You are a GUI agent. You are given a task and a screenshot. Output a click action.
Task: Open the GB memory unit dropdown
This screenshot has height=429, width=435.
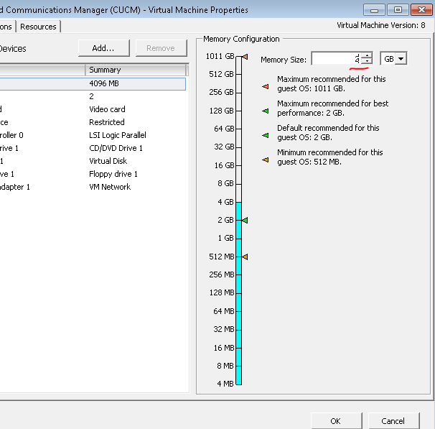(401, 59)
